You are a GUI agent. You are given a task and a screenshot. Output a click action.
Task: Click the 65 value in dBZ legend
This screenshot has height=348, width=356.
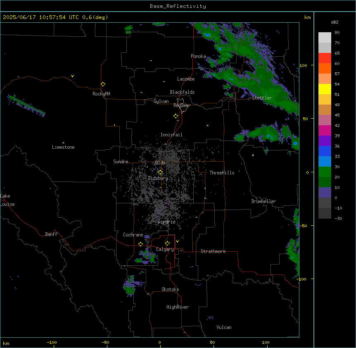(337, 53)
